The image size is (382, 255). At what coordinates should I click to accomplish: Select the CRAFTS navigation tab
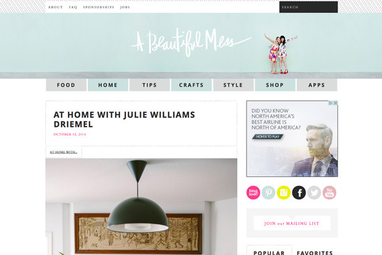pos(191,85)
